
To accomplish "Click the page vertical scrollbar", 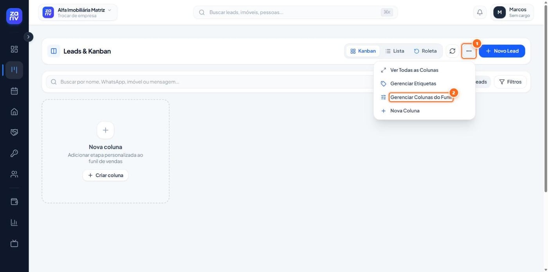I will tap(545, 98).
